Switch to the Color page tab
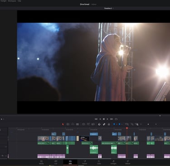Viewport: 170px width, 166px height. 99,162
